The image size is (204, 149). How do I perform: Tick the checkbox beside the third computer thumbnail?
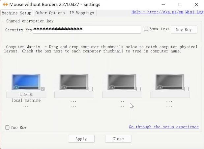tap(138, 89)
